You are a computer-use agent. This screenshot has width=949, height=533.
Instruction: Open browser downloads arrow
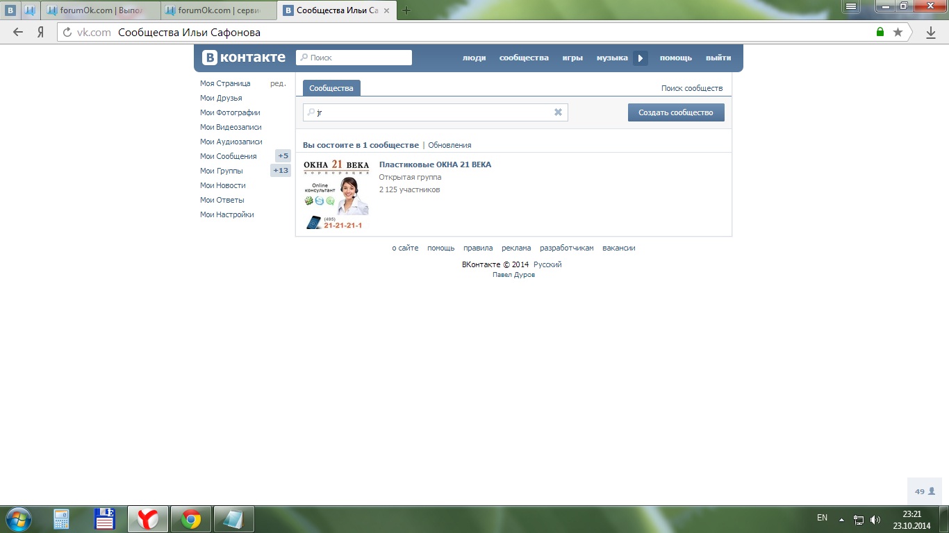click(x=931, y=32)
